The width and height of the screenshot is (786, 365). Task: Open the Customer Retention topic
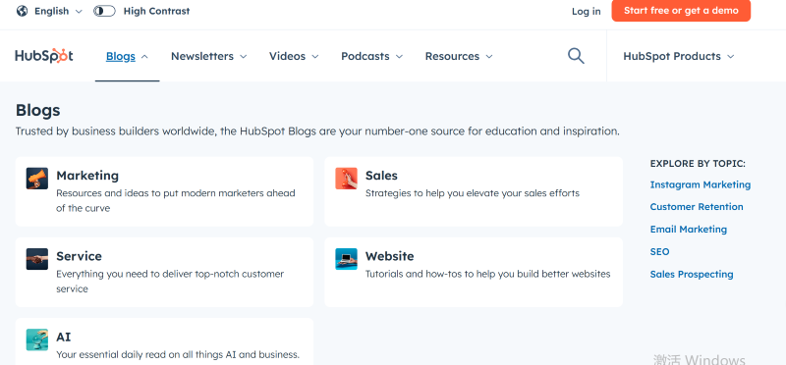point(697,207)
